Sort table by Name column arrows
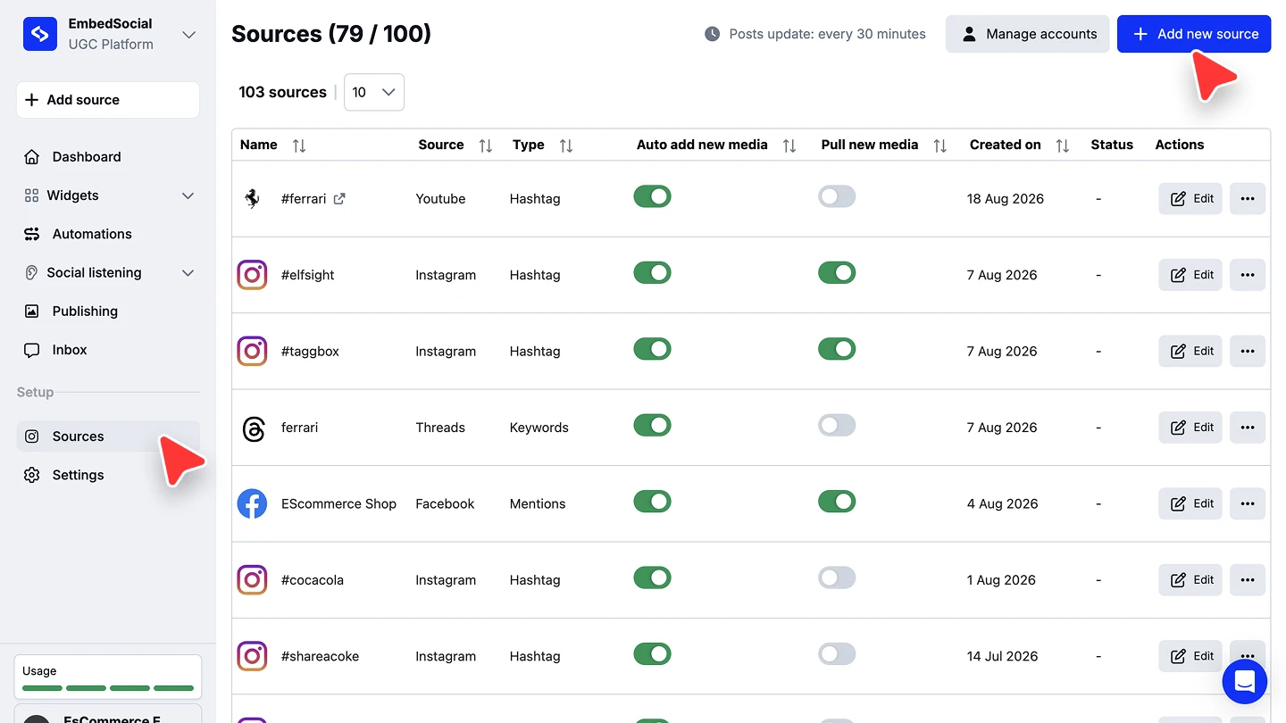 click(x=299, y=145)
